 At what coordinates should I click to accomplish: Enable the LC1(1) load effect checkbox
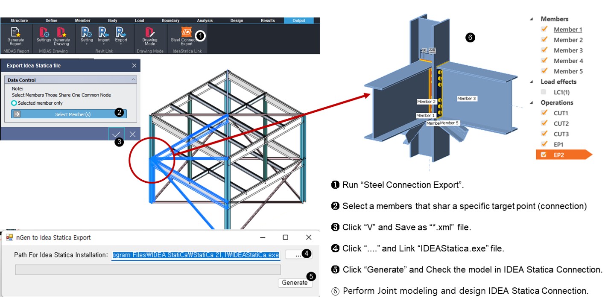(544, 92)
